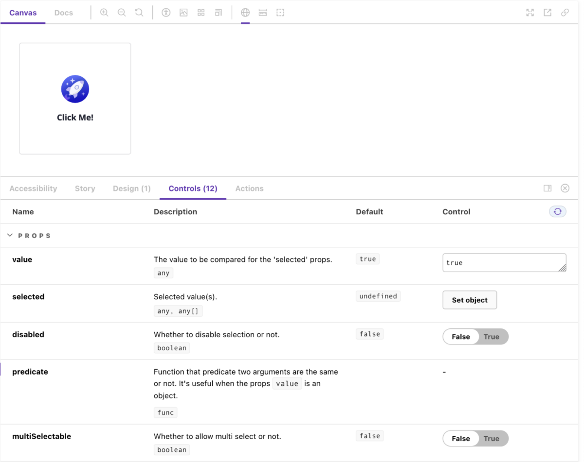Reset the canvas zoom level
Viewport: 584px width, 462px height.
click(x=139, y=12)
